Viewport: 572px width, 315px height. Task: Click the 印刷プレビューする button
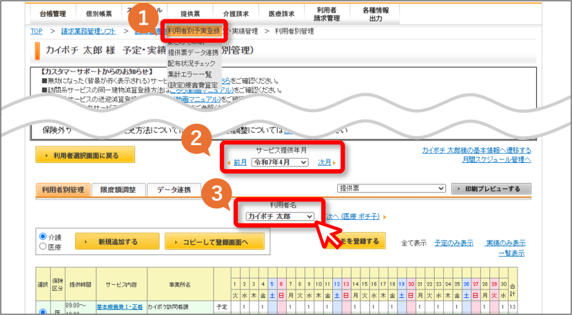[491, 188]
